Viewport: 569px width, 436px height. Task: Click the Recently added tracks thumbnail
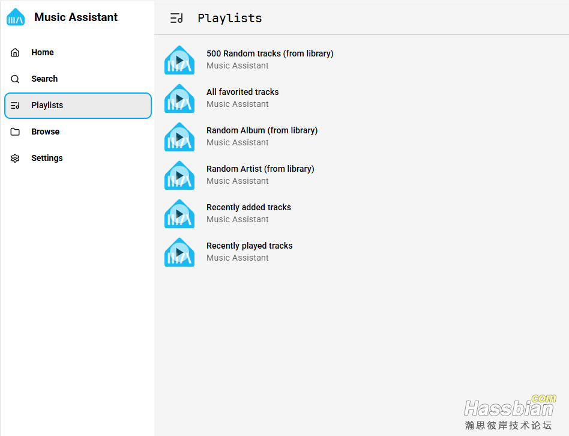click(x=179, y=214)
